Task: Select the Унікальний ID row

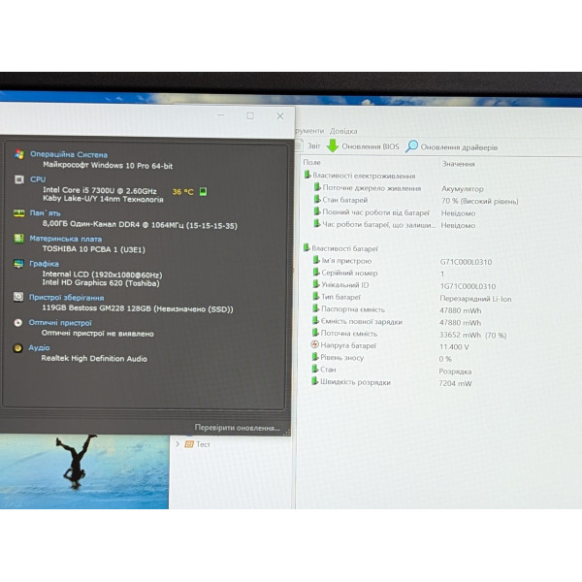Action: [404, 285]
